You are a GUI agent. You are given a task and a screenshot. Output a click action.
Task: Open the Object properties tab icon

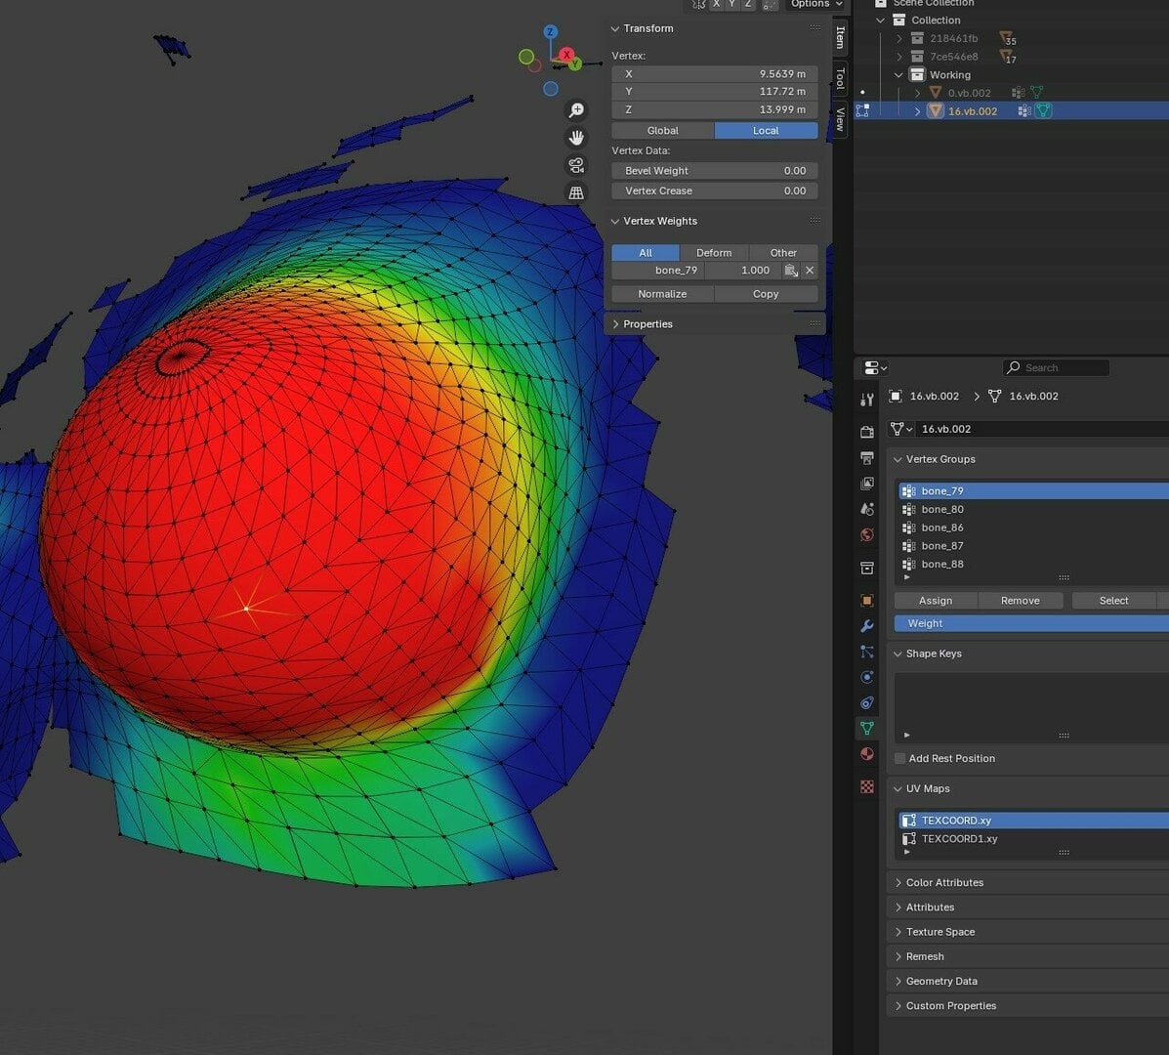coord(867,600)
